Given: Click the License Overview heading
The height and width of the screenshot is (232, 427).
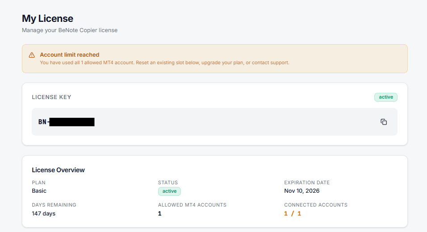Looking at the screenshot, I should 58,170.
